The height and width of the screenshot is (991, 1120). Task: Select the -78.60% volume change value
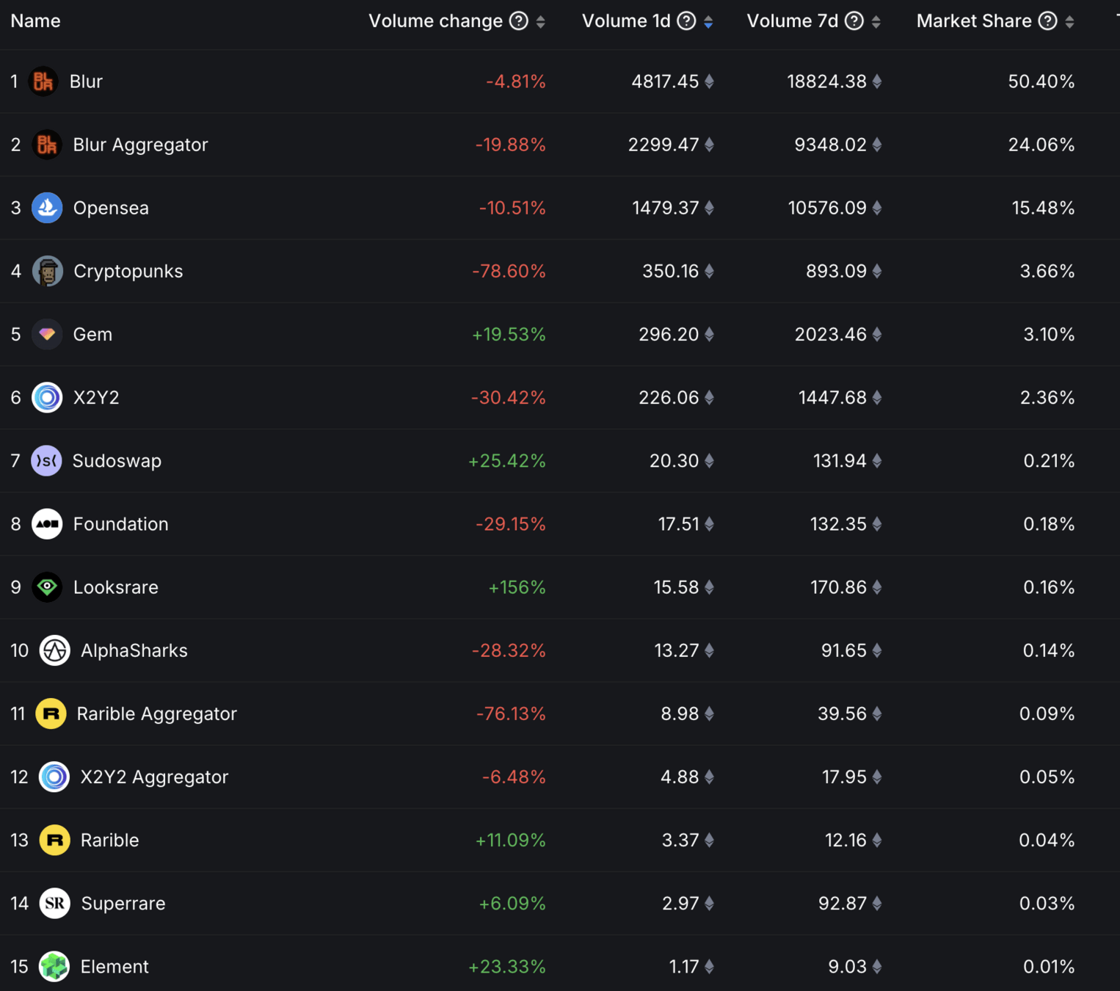coord(509,271)
